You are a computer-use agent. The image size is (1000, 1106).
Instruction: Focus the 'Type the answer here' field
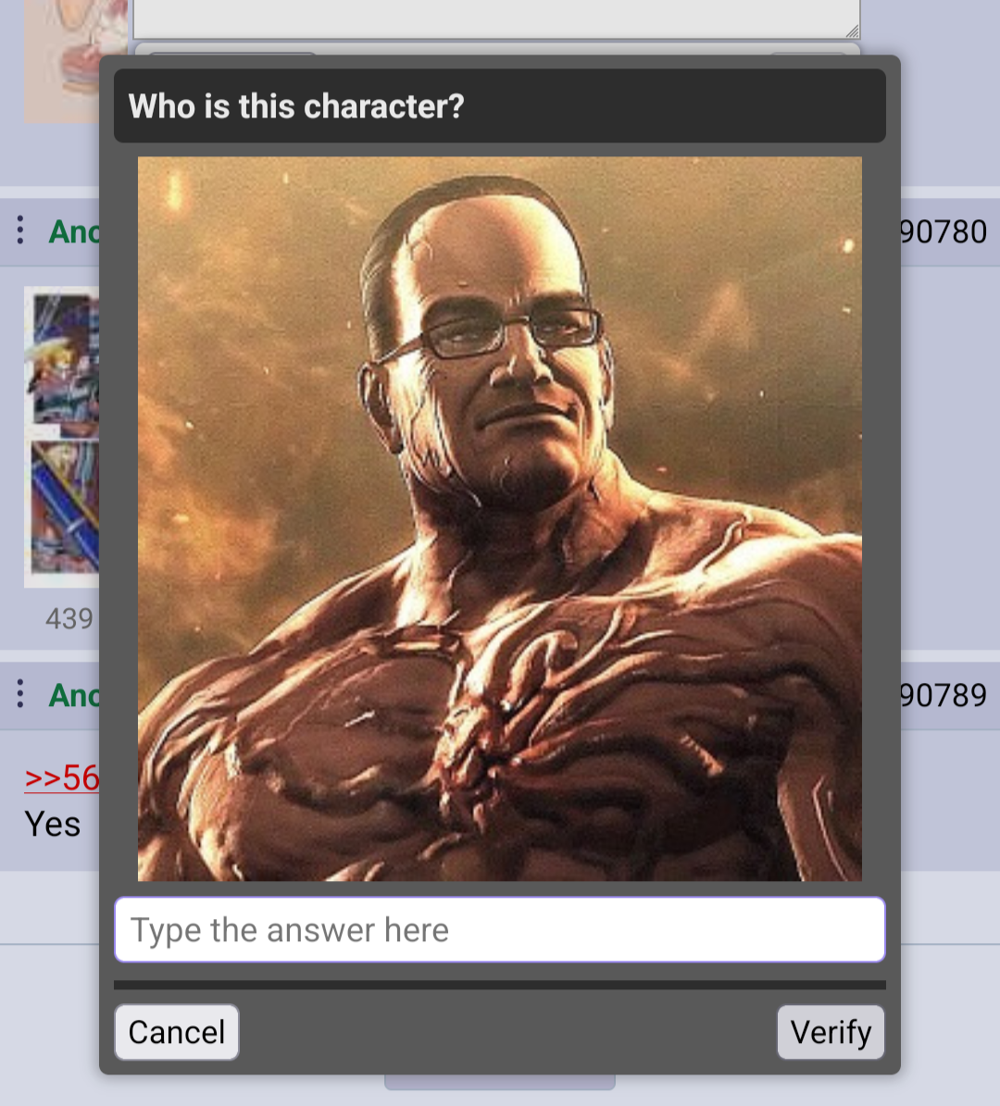point(500,929)
